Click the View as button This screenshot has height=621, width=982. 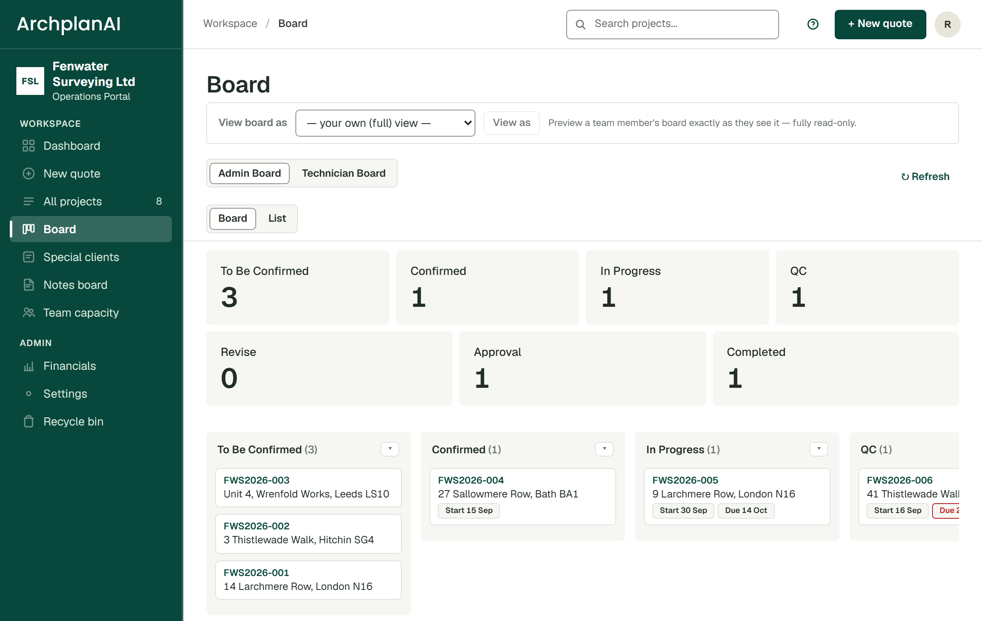pos(511,123)
